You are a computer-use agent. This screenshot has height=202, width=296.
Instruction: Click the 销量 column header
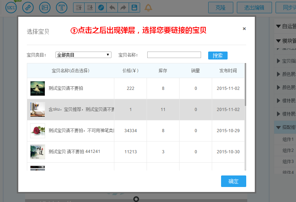pos(195,71)
